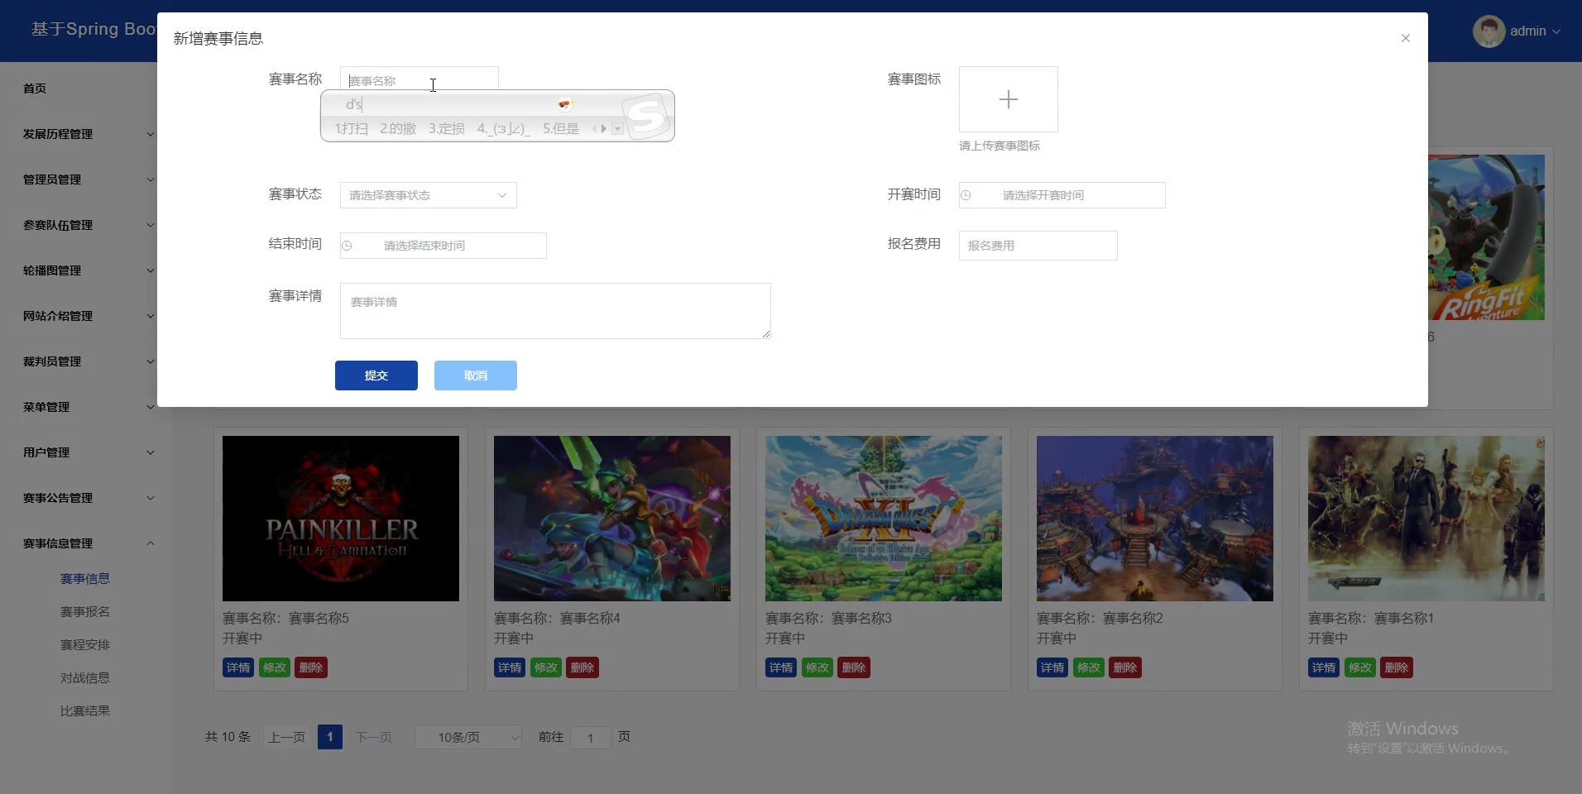Submit the form with 提交 button
Image resolution: width=1582 pixels, height=794 pixels.
point(376,375)
